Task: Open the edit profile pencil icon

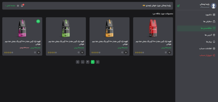Action: 178,6
